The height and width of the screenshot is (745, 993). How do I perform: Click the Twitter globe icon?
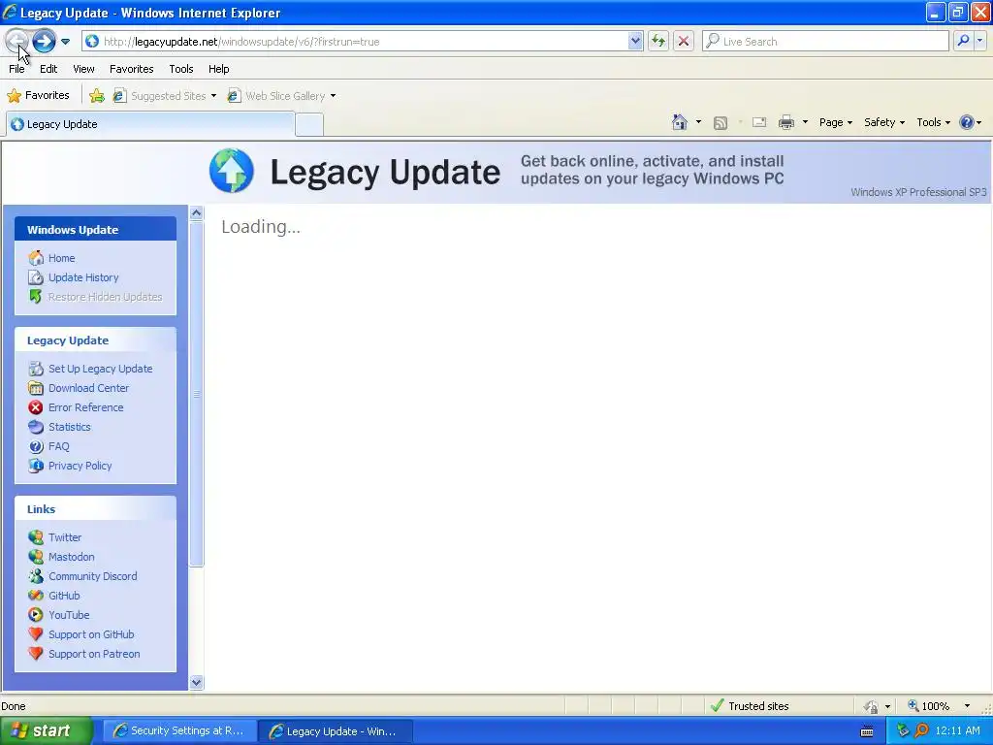pyautogui.click(x=36, y=537)
